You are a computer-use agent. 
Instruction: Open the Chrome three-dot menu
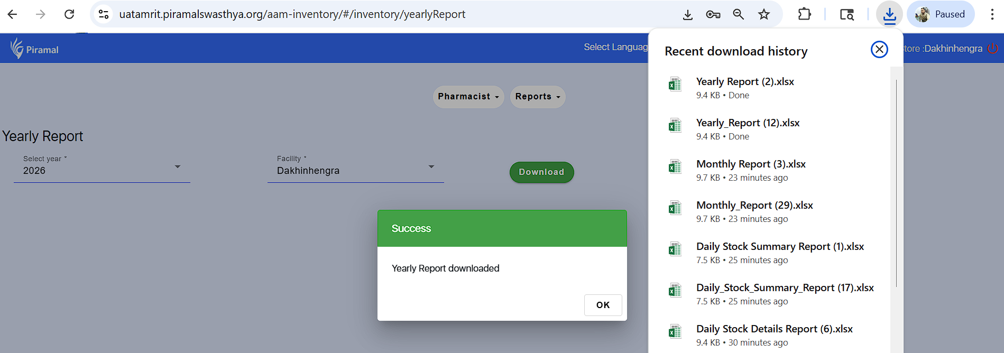(x=992, y=14)
